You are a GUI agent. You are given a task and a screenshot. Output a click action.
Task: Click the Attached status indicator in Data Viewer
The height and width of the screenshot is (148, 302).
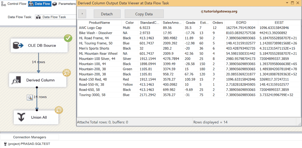tap(83, 122)
